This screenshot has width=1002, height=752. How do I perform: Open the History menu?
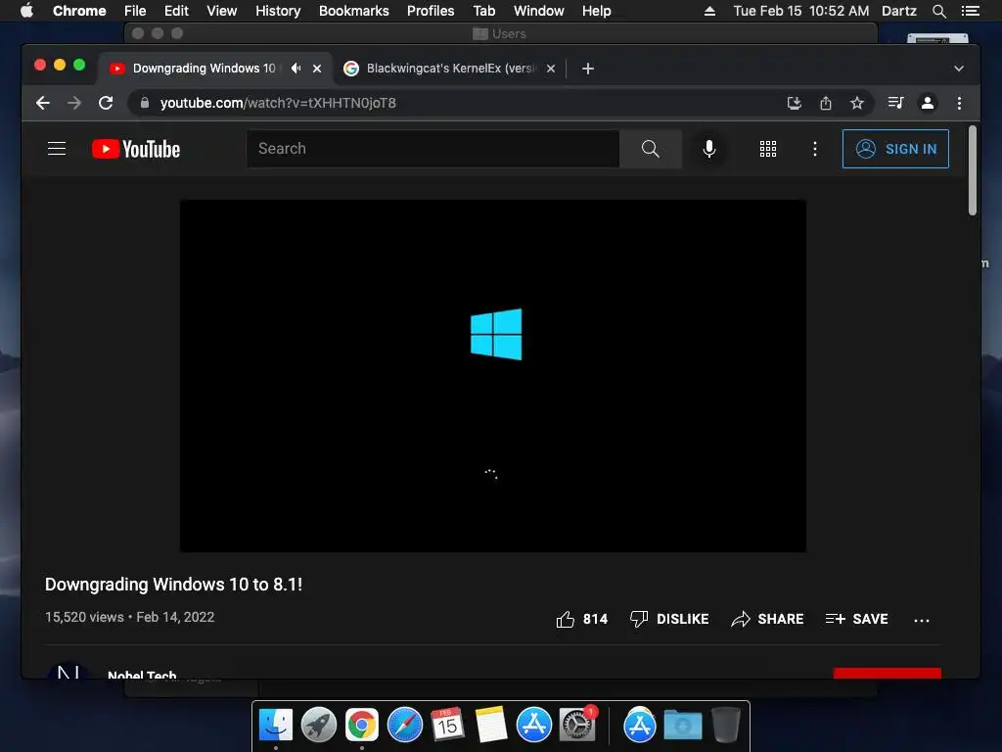coord(278,11)
